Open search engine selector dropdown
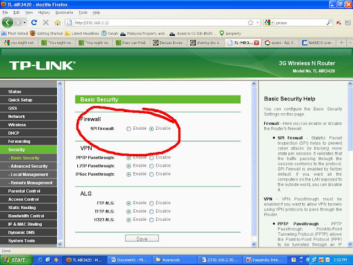 pos(272,23)
